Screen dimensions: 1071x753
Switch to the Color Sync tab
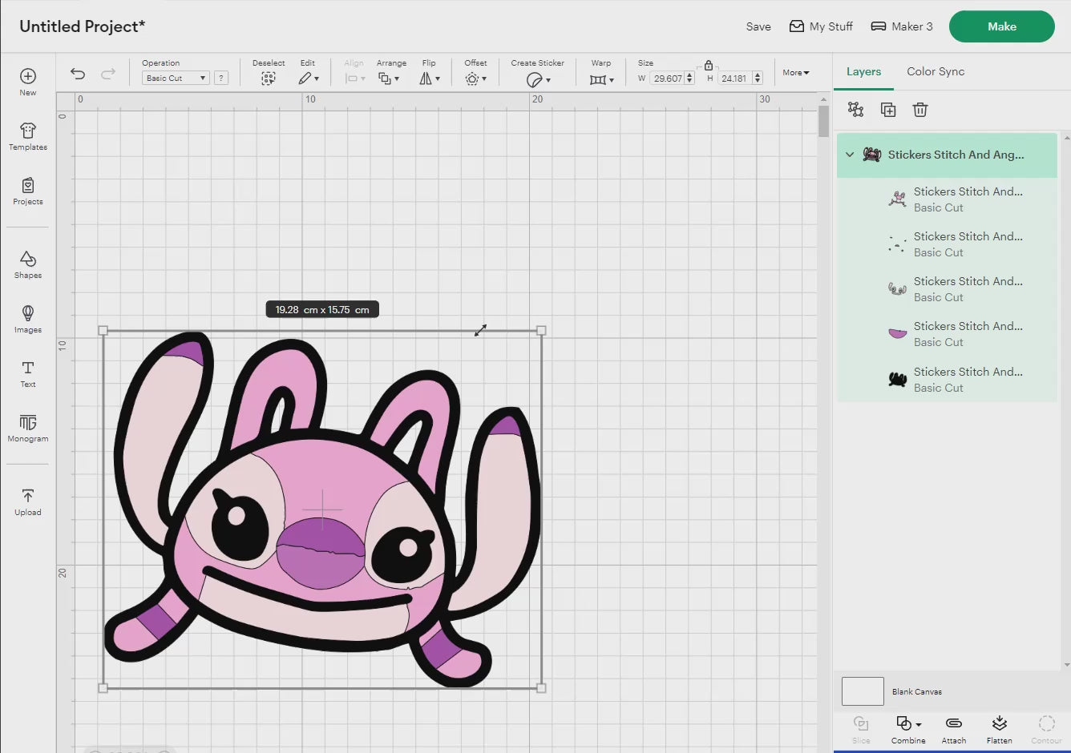pos(936,71)
